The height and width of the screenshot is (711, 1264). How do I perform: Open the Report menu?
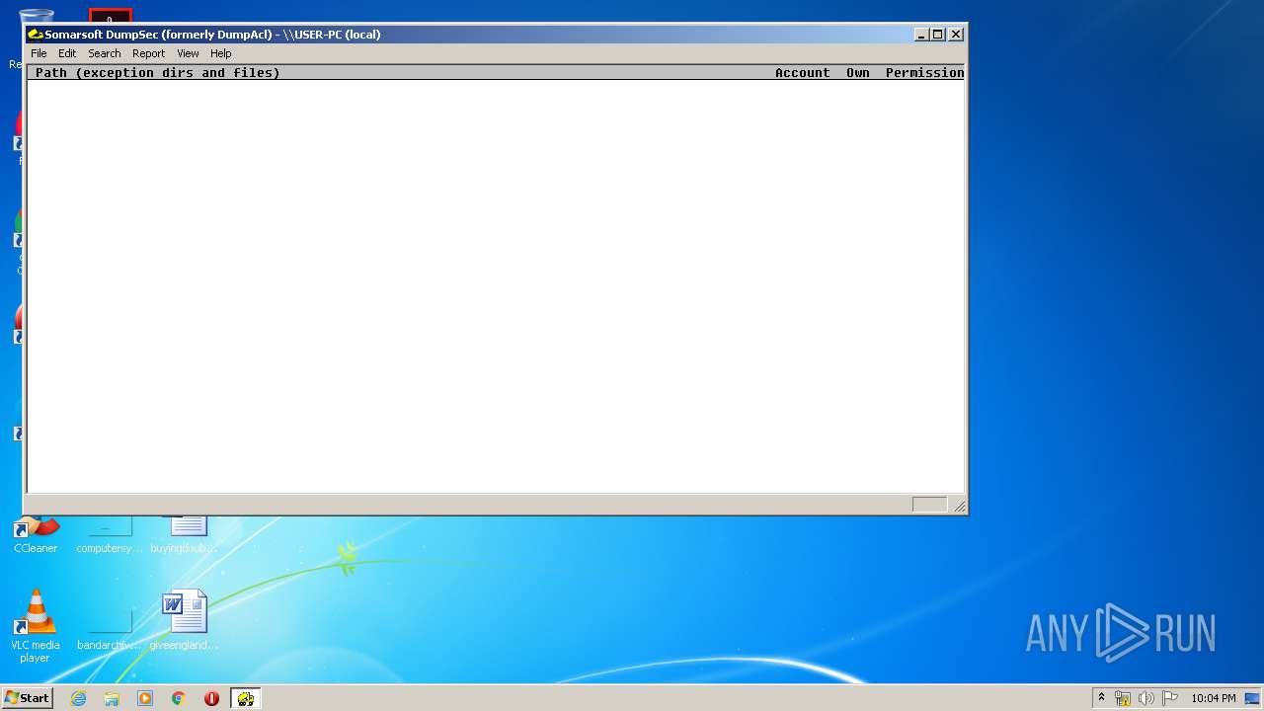(148, 53)
